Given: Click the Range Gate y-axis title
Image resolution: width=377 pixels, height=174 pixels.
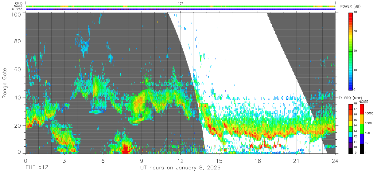Looking at the screenshot, I should 5,83.
